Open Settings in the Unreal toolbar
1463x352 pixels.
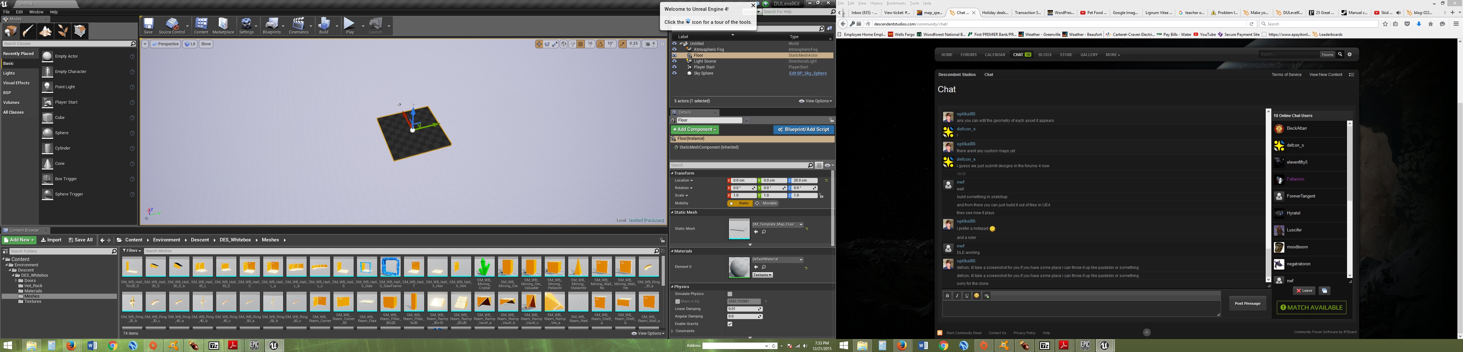pyautogui.click(x=247, y=26)
